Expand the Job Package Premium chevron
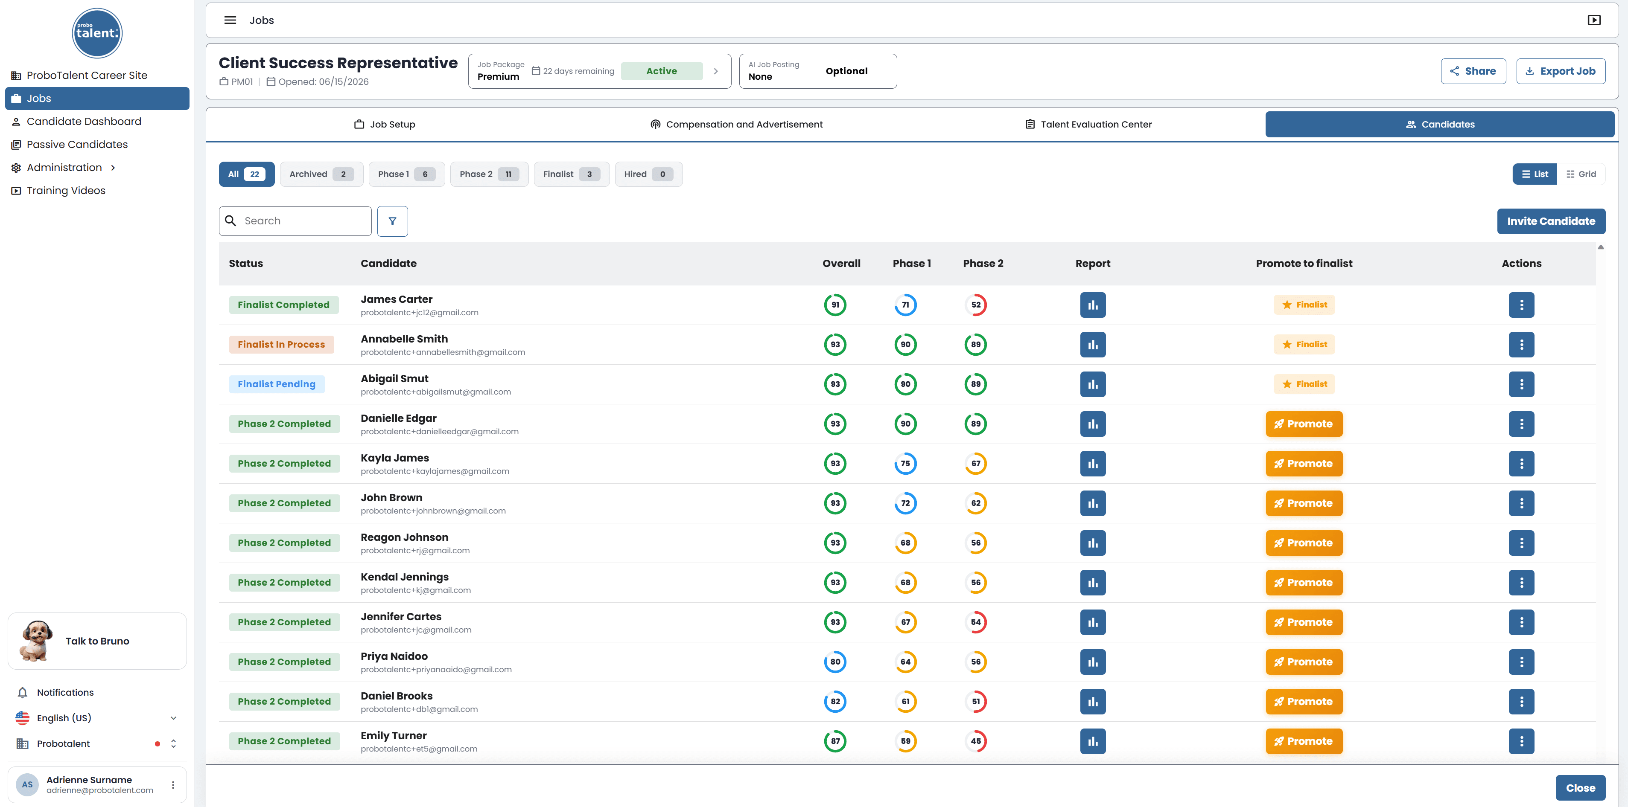Screen dimensions: 1628x807 point(715,71)
